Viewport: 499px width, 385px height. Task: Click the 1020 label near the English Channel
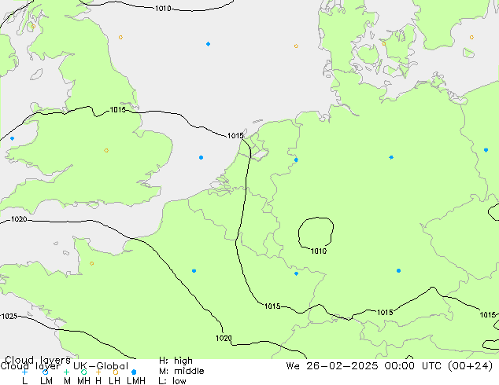point(19,219)
